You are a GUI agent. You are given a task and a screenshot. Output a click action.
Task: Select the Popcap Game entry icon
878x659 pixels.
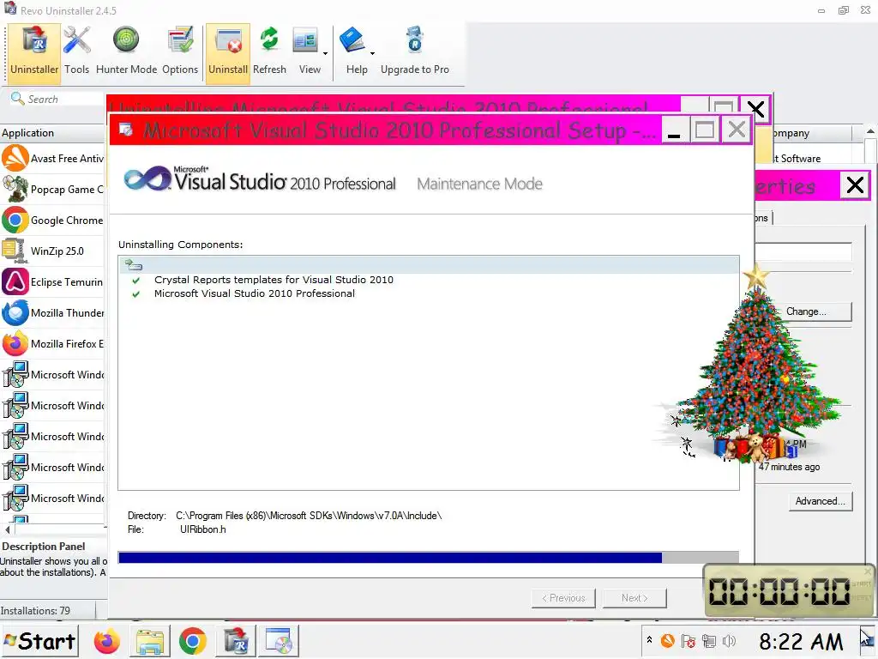(15, 189)
